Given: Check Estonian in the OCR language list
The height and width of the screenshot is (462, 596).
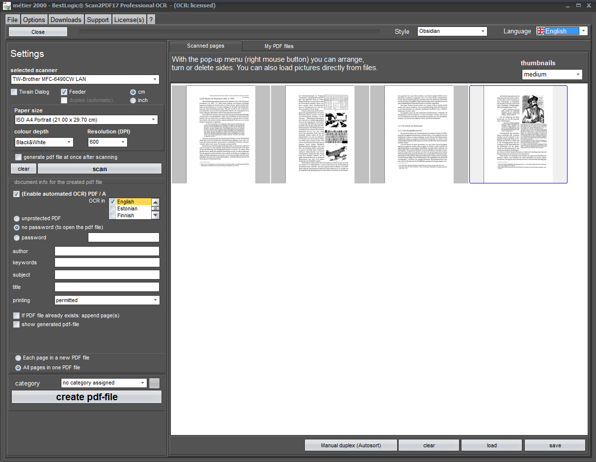Looking at the screenshot, I should 113,208.
